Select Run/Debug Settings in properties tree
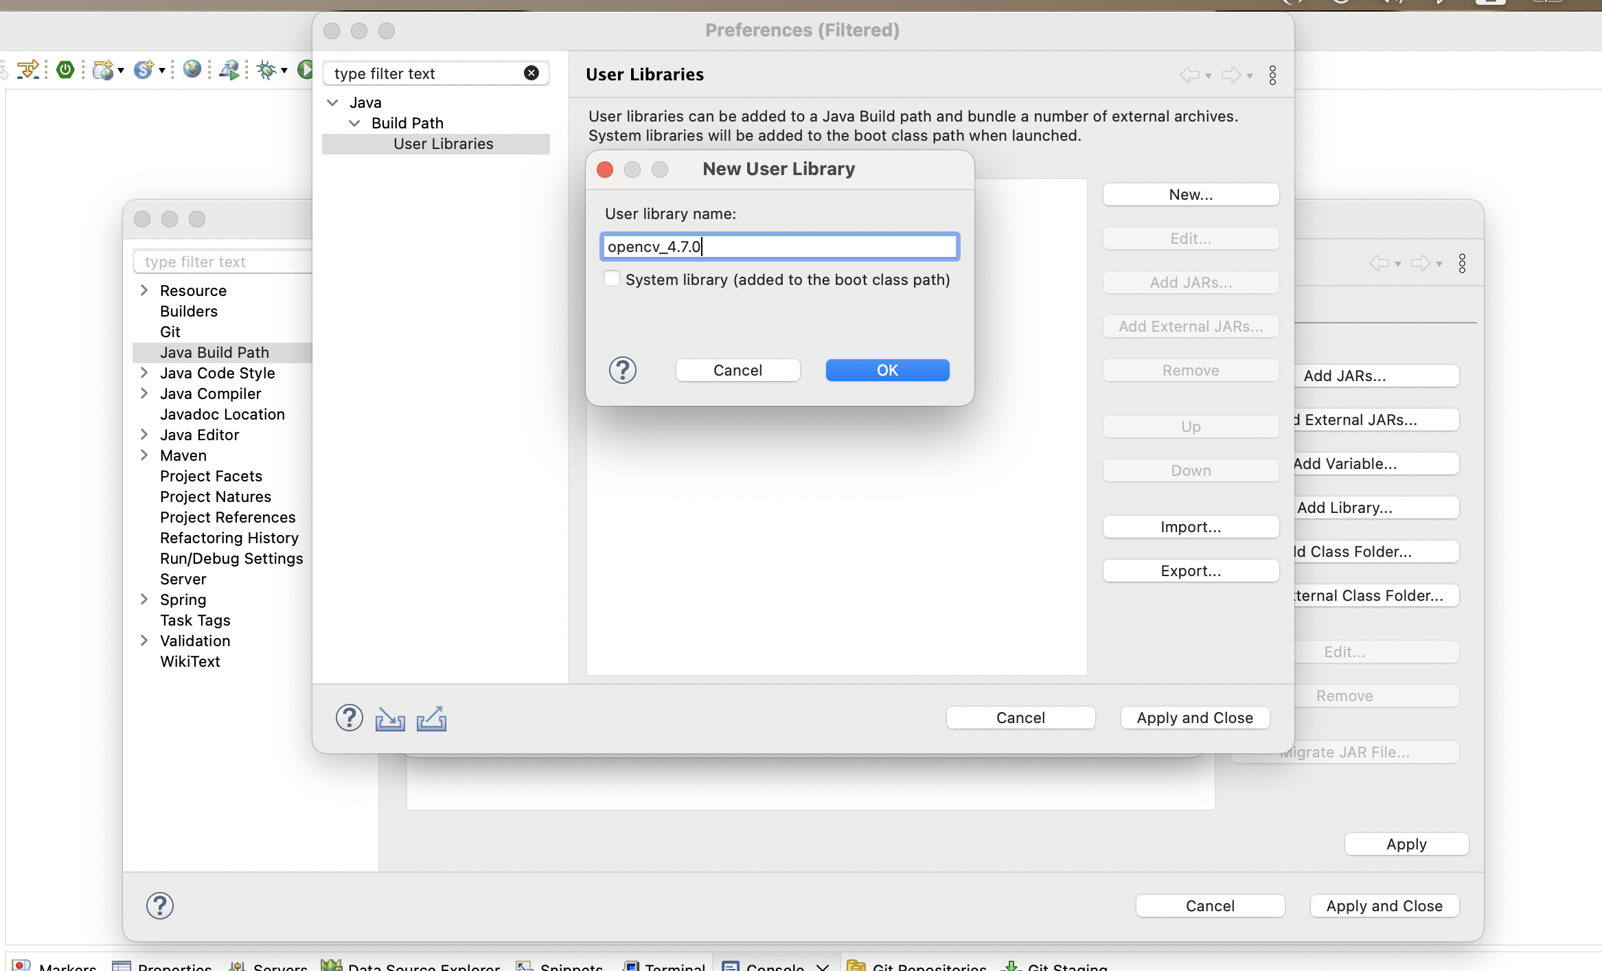Screen dimensions: 1602x971 [231, 558]
